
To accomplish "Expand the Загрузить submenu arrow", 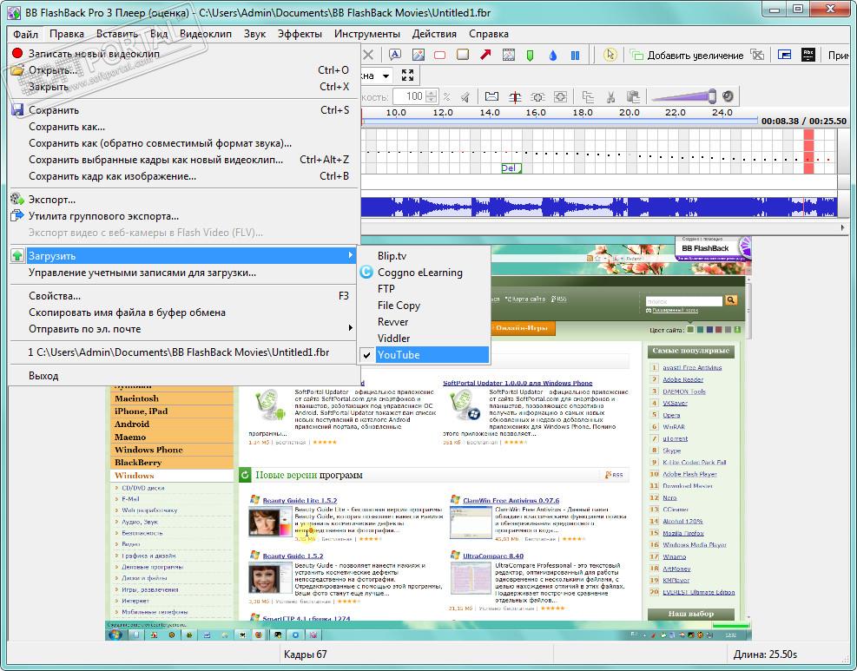I will pos(350,255).
